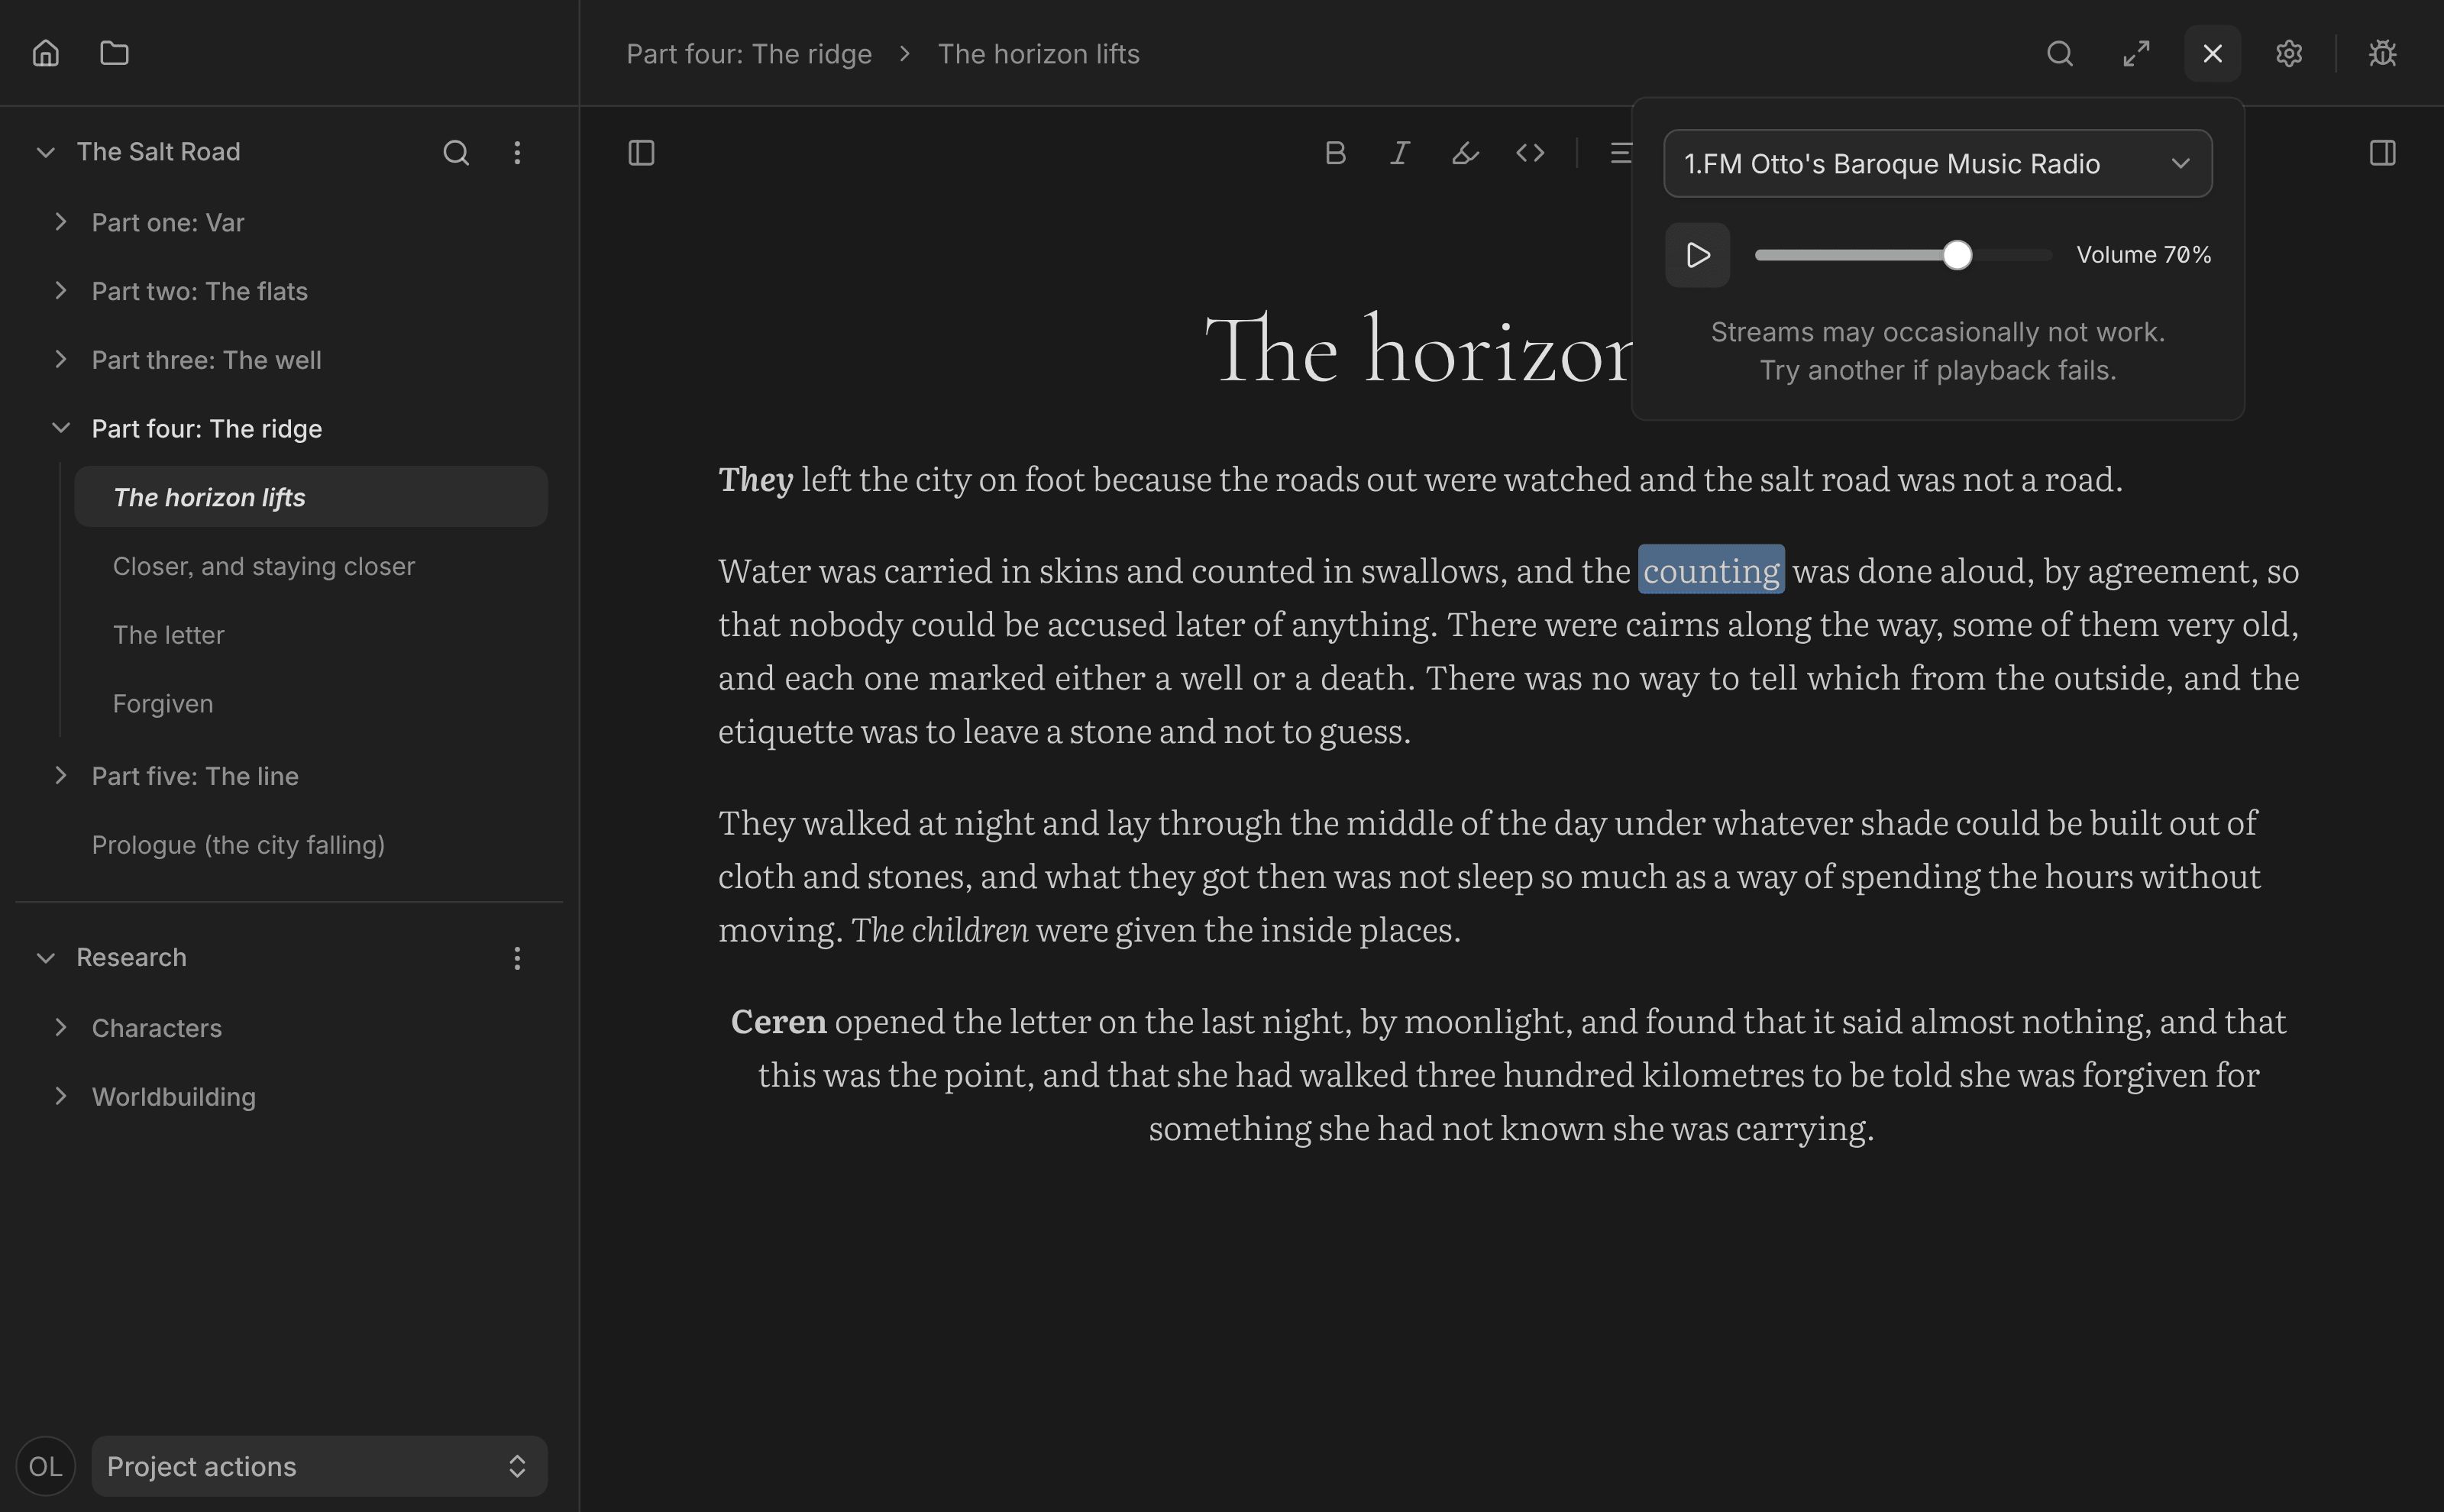The image size is (2444, 1512).
Task: Collapse Part four: The ridge
Action: pyautogui.click(x=61, y=428)
